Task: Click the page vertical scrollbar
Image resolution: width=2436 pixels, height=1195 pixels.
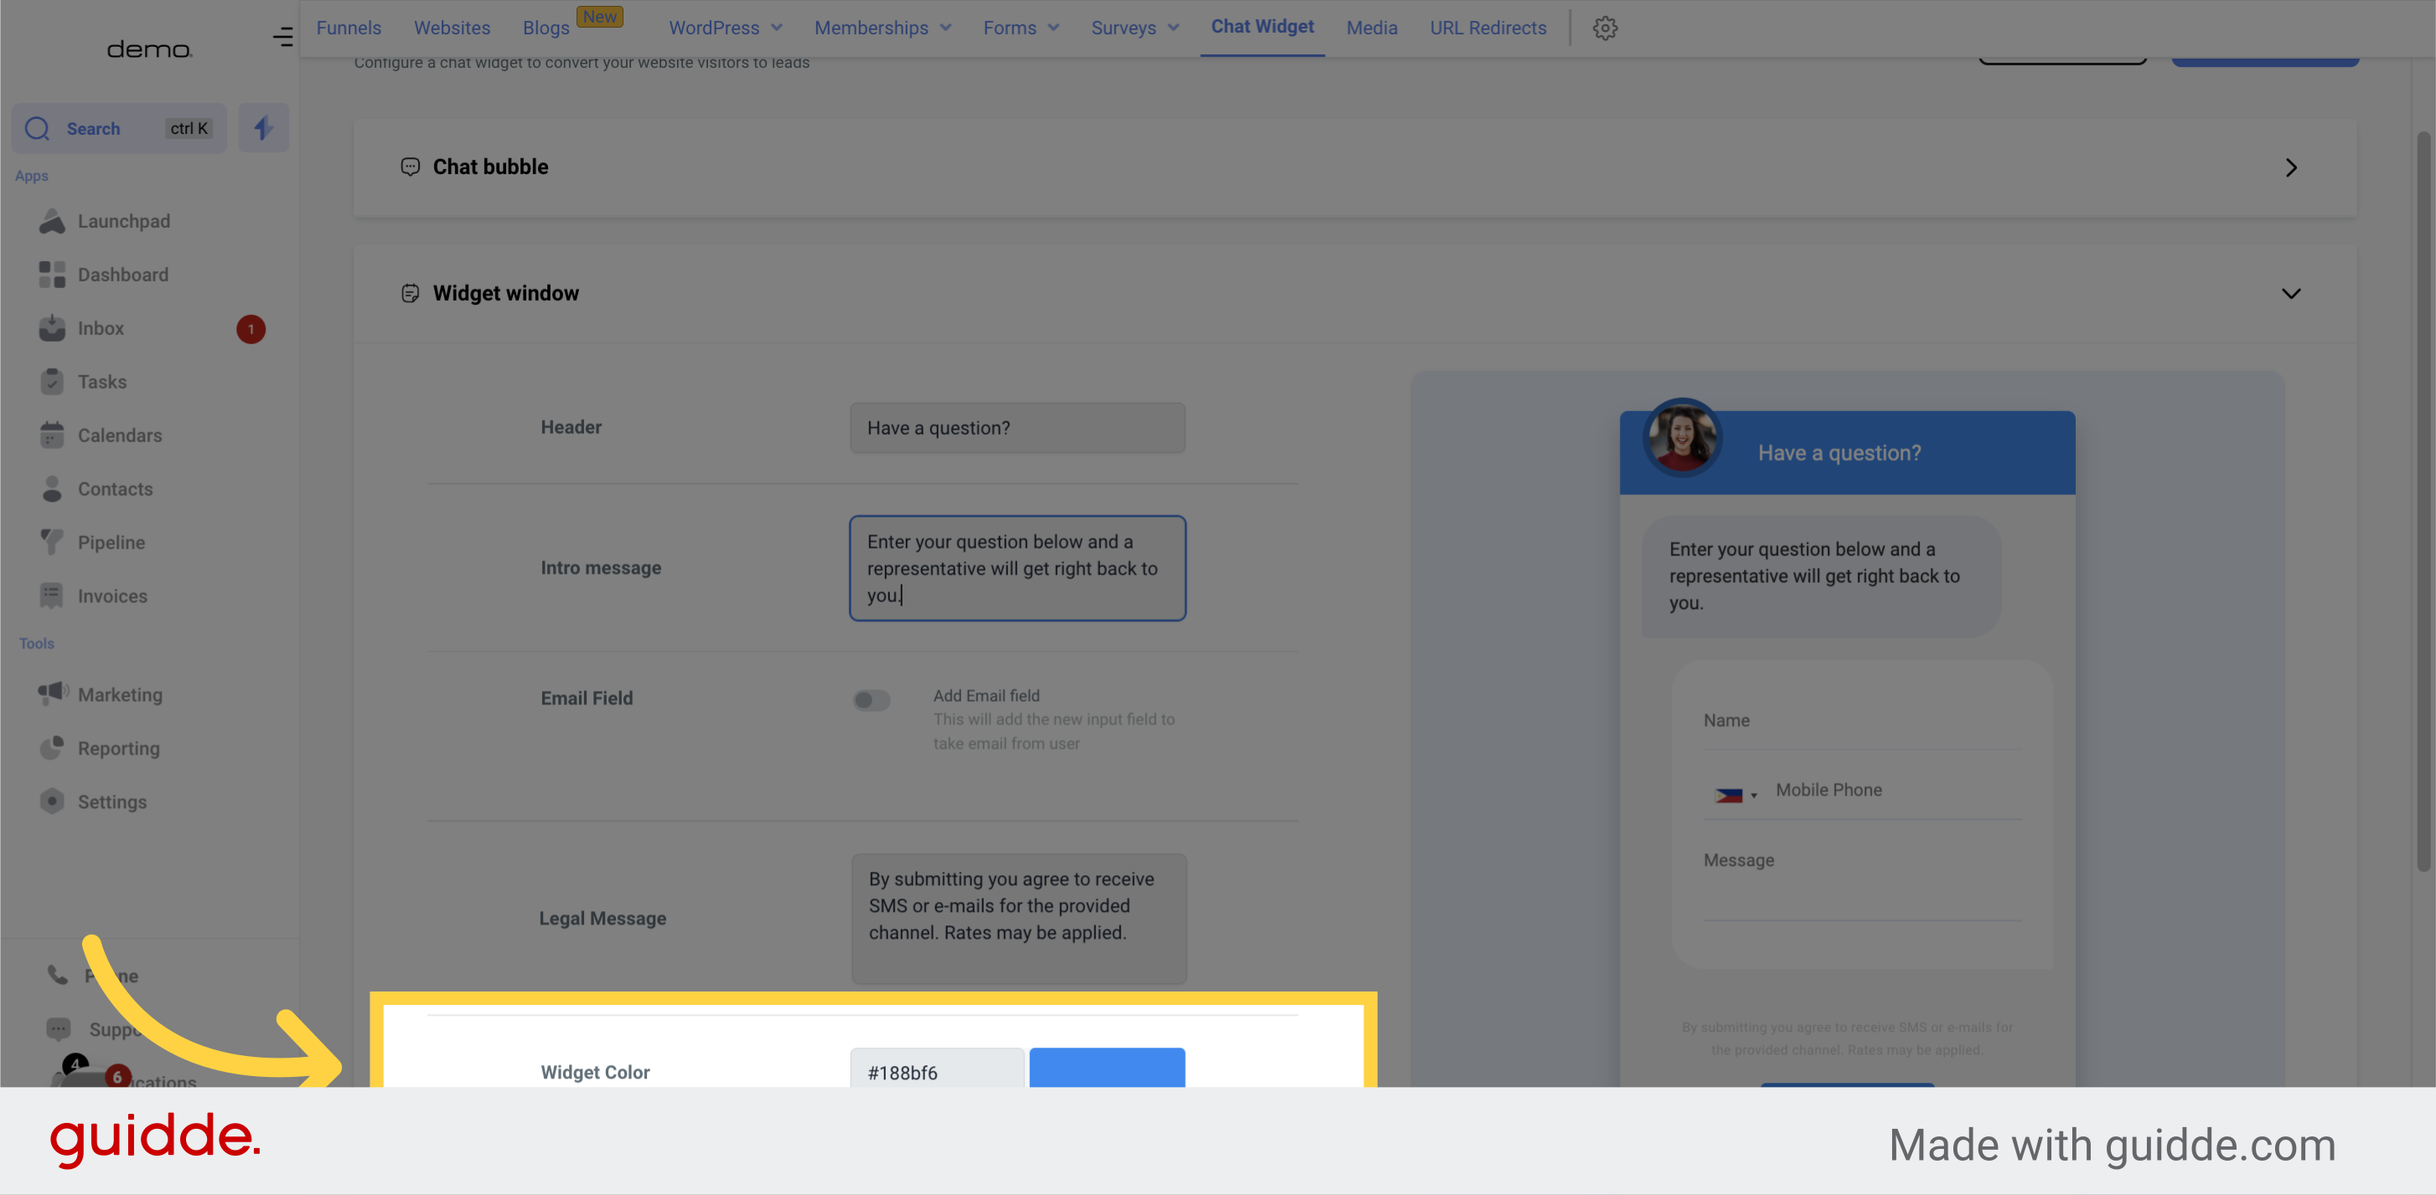Action: 2423,501
